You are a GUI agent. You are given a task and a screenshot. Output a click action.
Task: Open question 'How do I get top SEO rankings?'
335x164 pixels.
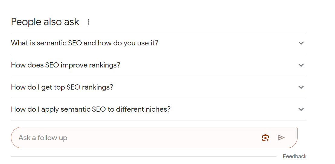[x=158, y=87]
